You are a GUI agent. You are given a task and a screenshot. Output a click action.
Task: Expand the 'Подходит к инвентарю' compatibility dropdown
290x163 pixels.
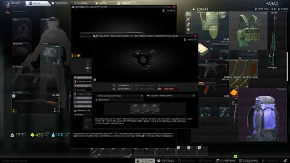tap(170, 96)
